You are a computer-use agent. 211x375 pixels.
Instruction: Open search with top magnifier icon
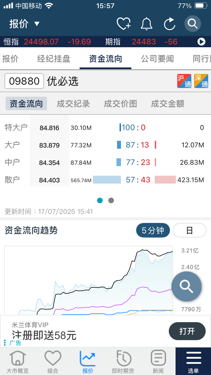pos(193,24)
